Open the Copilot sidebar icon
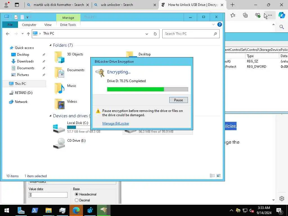This screenshot has width=288, height=216. 282,15
